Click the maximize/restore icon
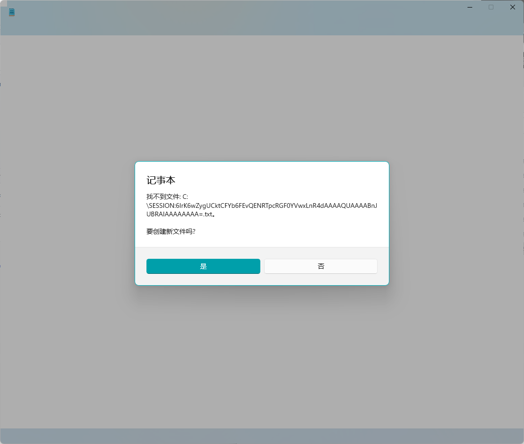The image size is (524, 444). [491, 7]
